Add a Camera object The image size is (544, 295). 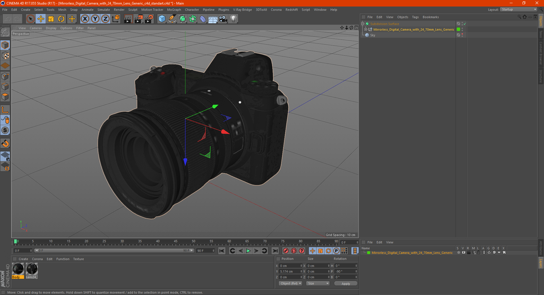click(223, 19)
